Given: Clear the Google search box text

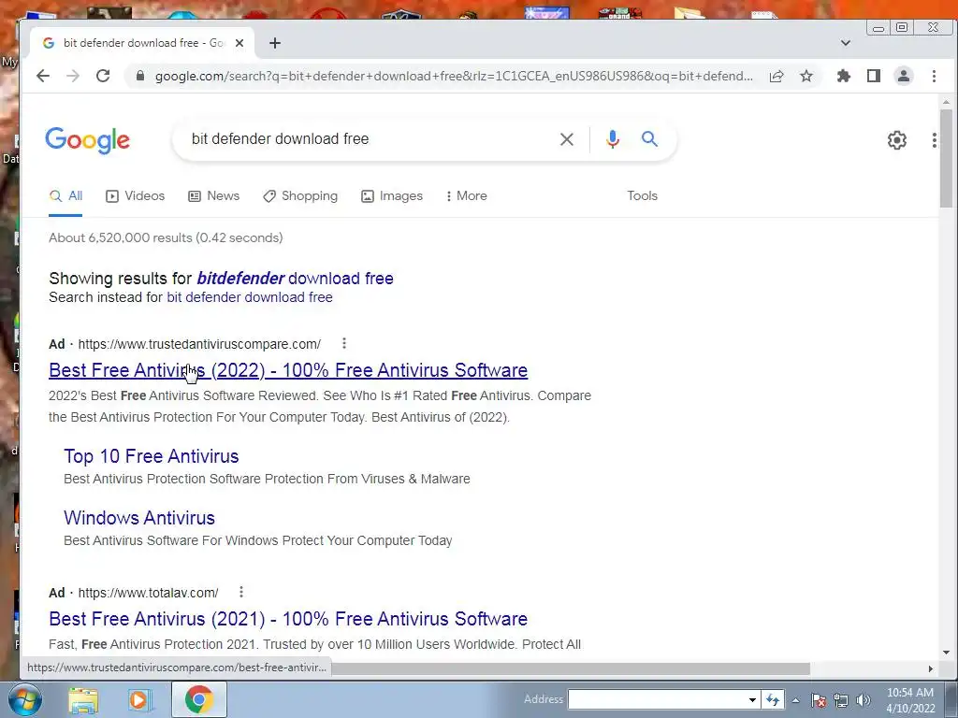Looking at the screenshot, I should click(566, 139).
